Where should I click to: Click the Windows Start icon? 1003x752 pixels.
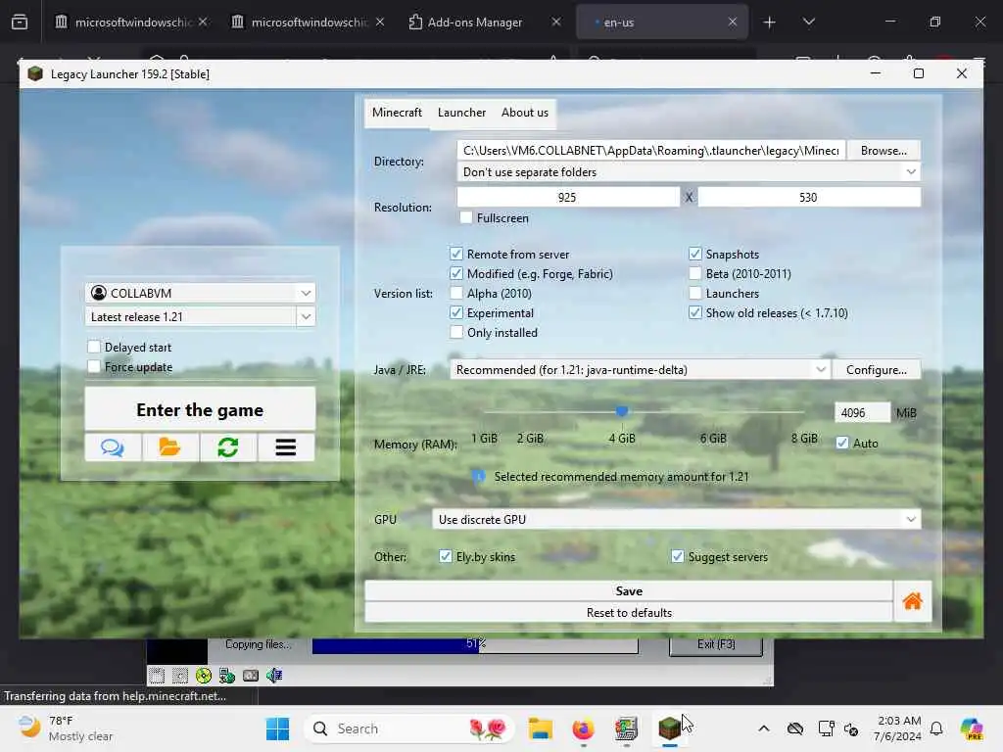(277, 728)
